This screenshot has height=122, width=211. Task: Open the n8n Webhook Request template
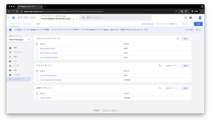point(48,76)
